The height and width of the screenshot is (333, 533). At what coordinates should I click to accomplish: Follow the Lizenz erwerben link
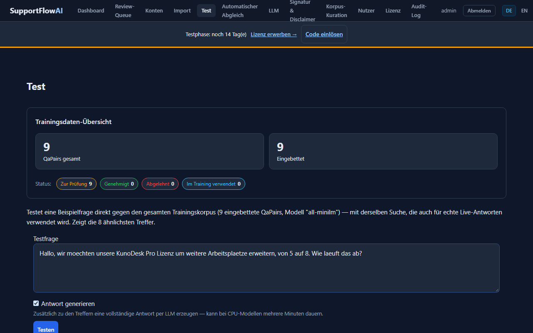(274, 35)
